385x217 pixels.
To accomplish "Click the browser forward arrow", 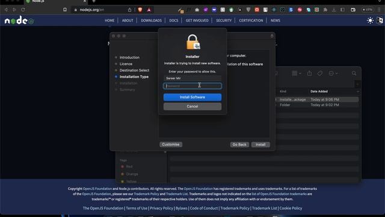I will [x=14, y=10].
